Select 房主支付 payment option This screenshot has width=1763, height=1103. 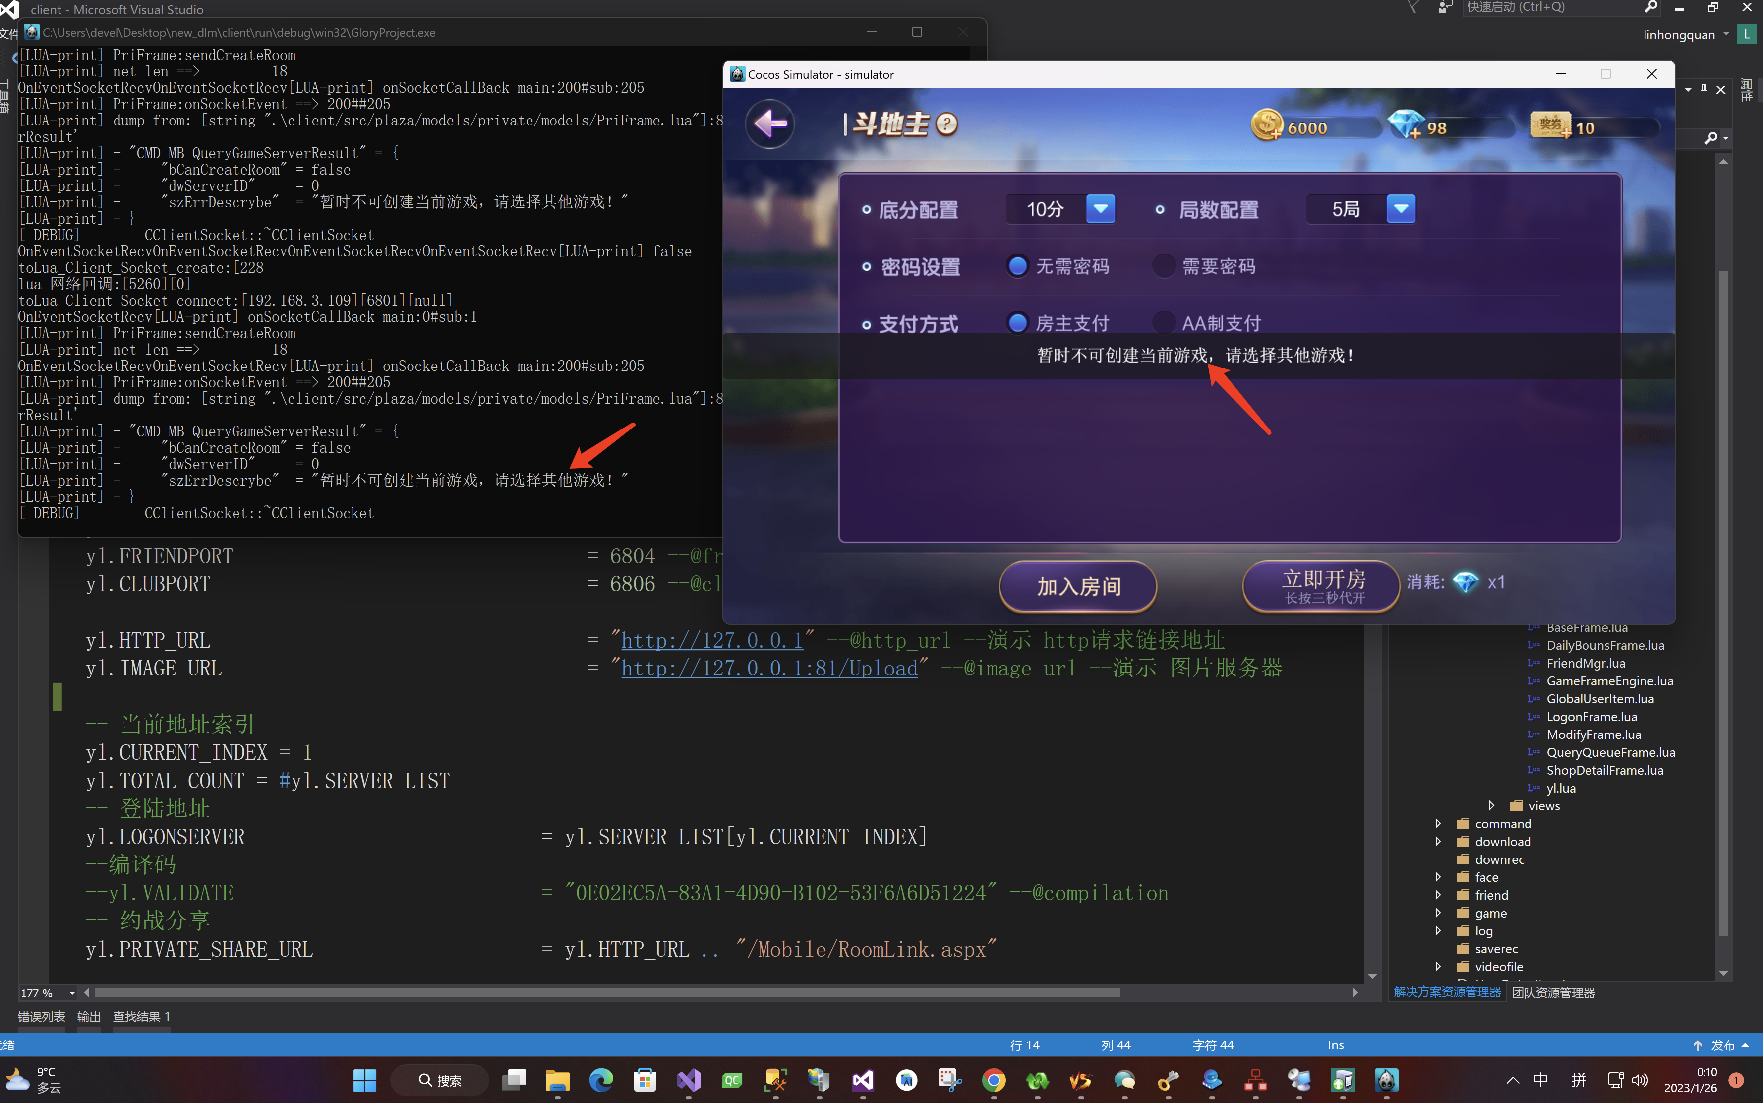(1018, 323)
